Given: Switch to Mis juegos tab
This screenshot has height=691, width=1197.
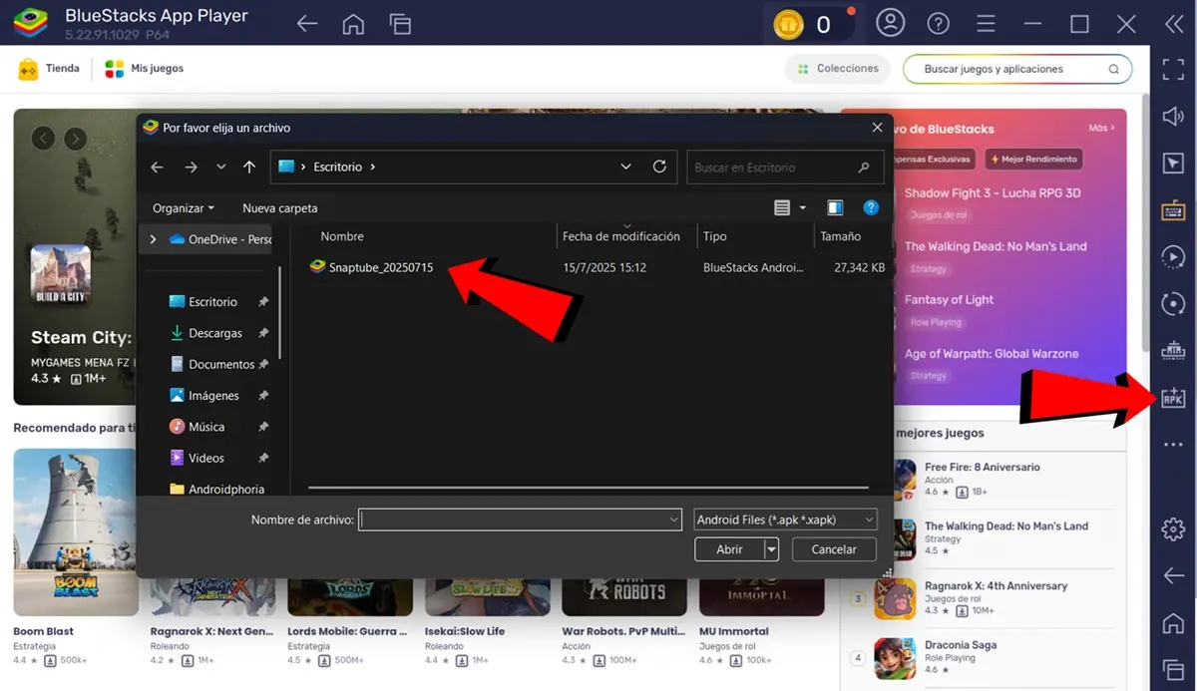Looking at the screenshot, I should click(x=145, y=69).
